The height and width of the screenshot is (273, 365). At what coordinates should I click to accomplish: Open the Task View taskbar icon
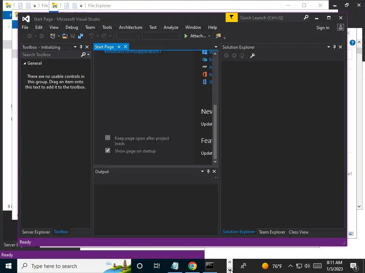157,266
